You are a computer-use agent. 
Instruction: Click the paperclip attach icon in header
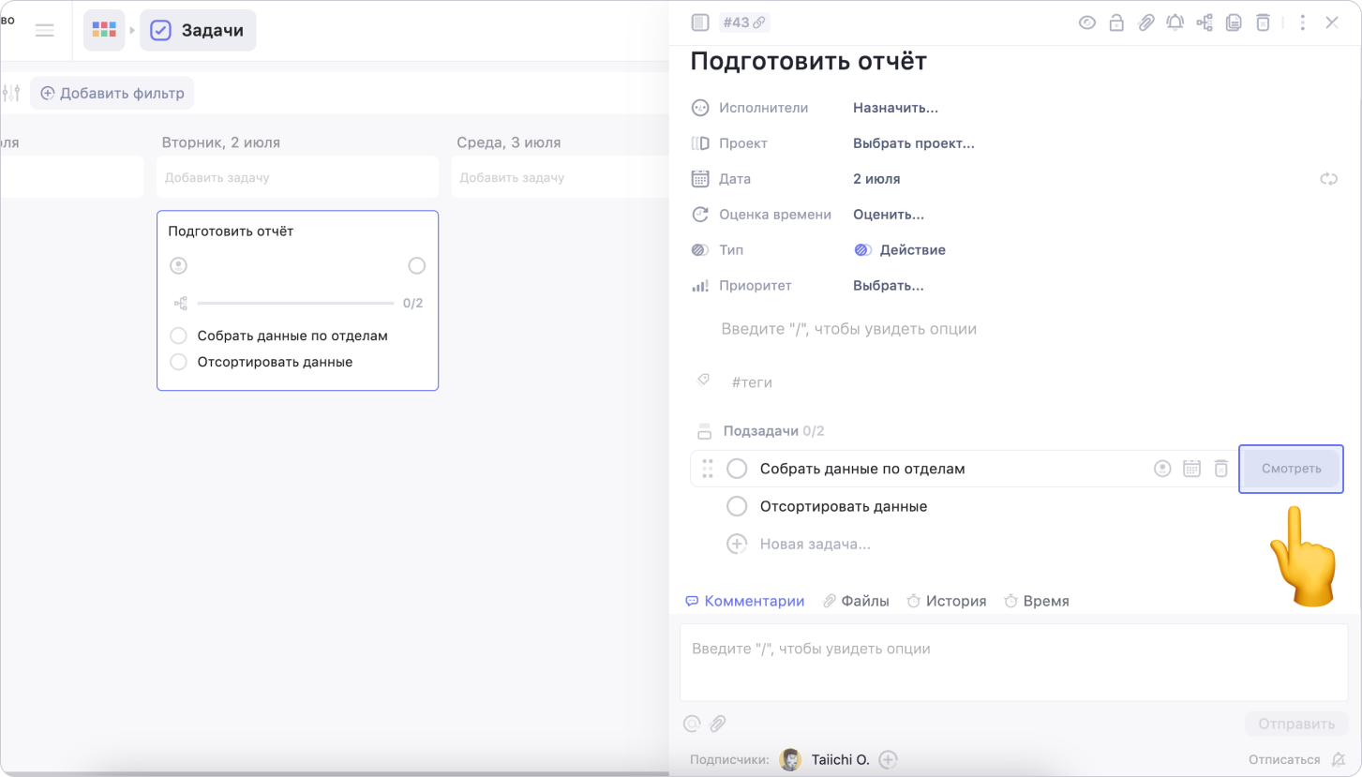pyautogui.click(x=1145, y=22)
